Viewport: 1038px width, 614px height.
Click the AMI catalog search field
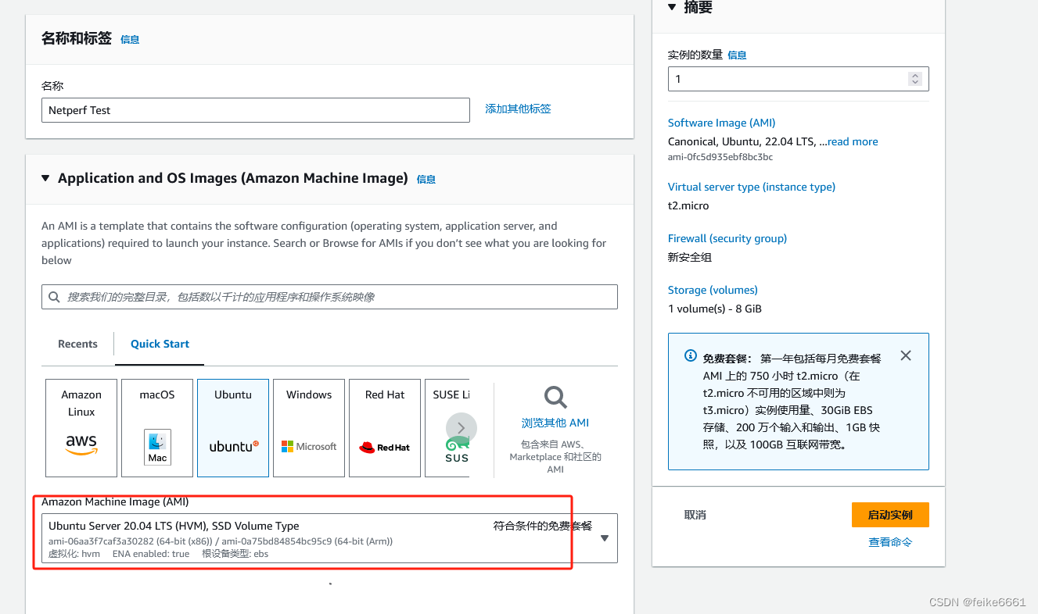pos(329,297)
